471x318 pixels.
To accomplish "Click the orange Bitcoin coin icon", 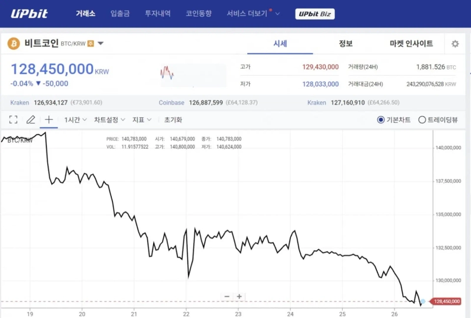I will (14, 43).
